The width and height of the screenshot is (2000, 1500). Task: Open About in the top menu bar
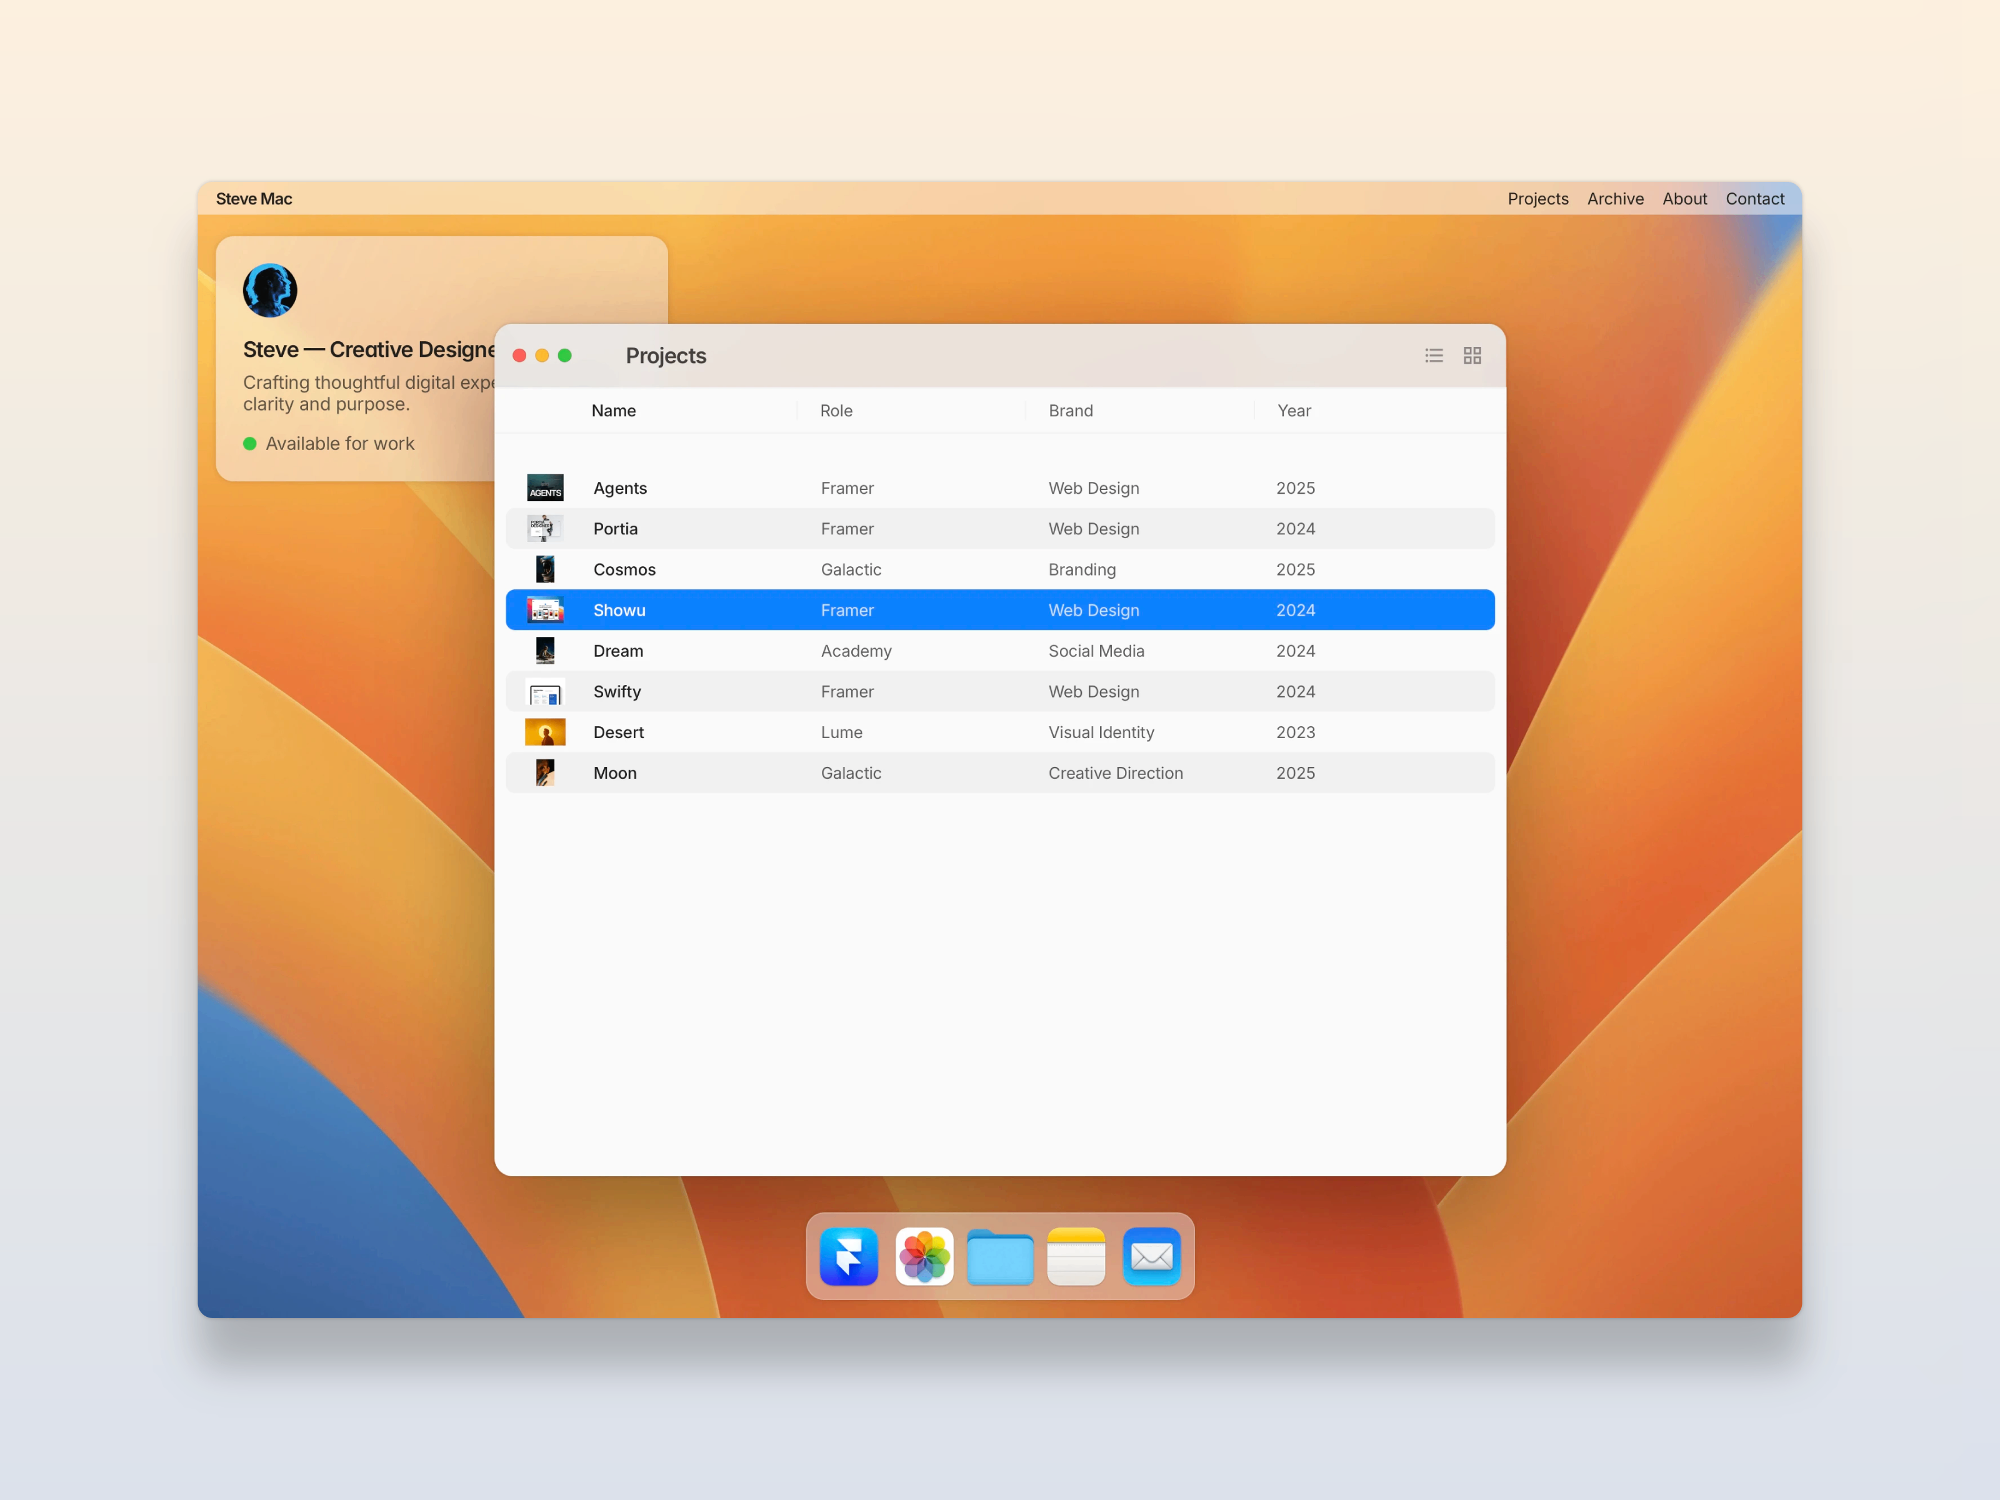(1684, 199)
